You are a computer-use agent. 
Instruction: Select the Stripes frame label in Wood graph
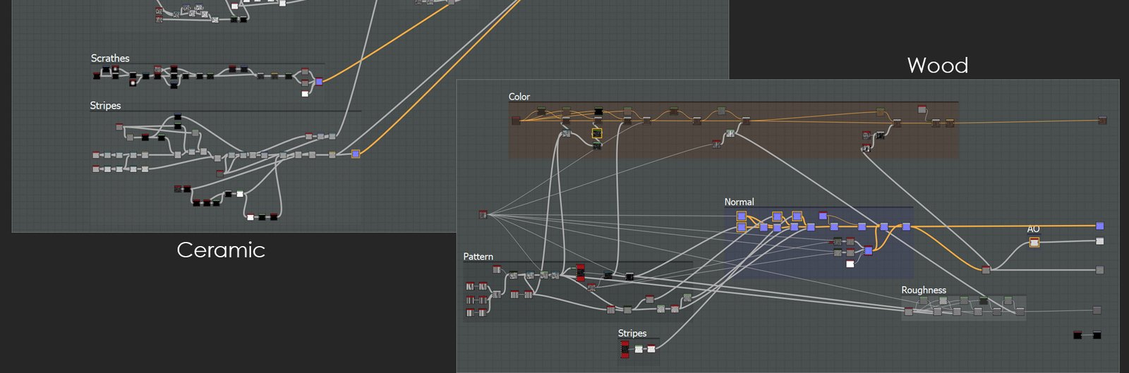[632, 333]
